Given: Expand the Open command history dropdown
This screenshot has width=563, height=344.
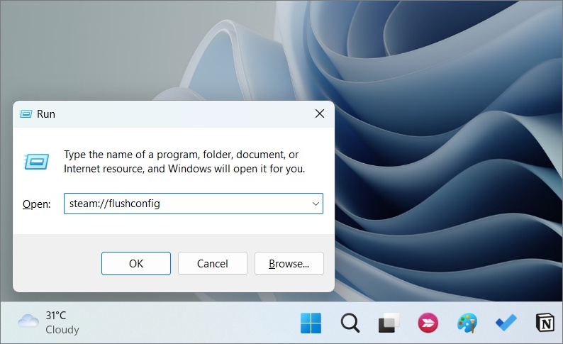Looking at the screenshot, I should pos(316,204).
